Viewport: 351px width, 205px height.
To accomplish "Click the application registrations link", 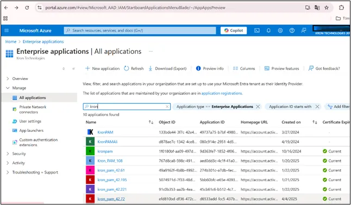I will tap(222, 93).
